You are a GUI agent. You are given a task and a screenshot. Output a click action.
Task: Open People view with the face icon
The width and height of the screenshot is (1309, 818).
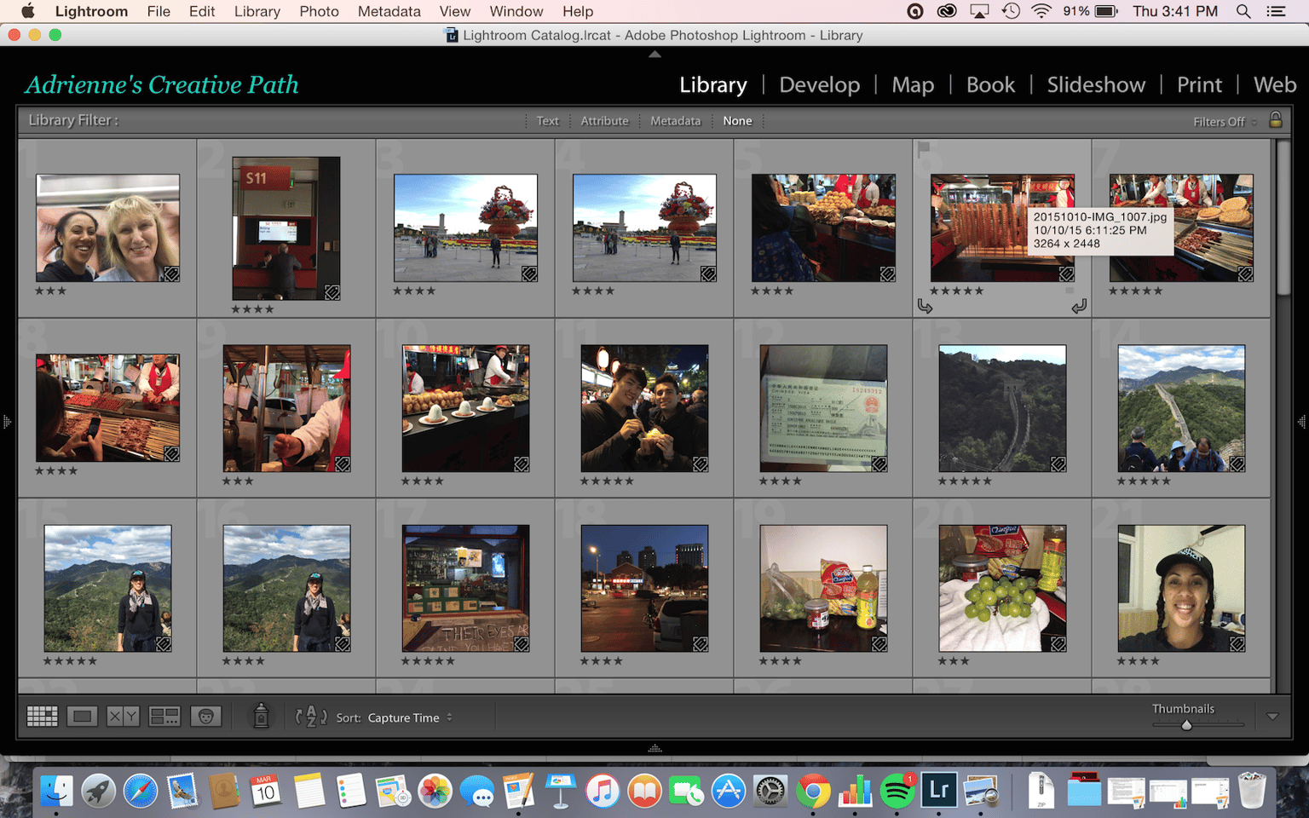click(205, 717)
